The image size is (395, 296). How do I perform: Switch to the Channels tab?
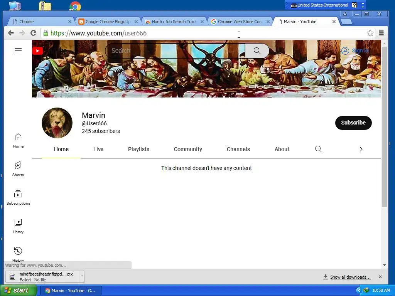click(x=238, y=149)
